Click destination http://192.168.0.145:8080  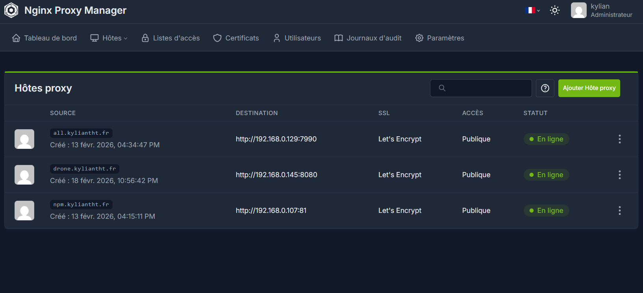click(276, 175)
